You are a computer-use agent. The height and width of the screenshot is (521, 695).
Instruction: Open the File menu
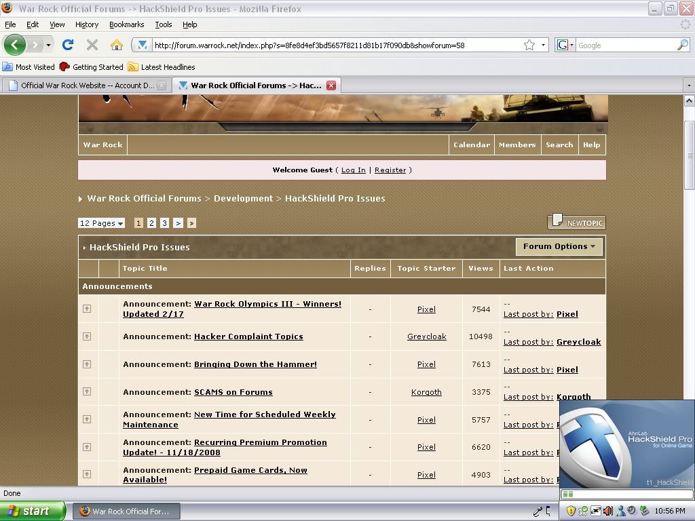pyautogui.click(x=10, y=24)
